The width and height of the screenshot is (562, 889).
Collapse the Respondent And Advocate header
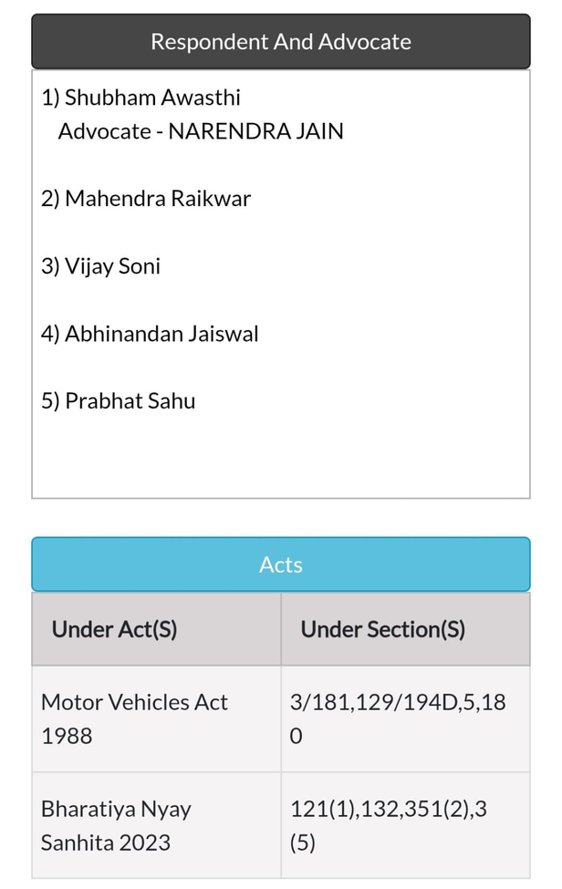coord(281,41)
